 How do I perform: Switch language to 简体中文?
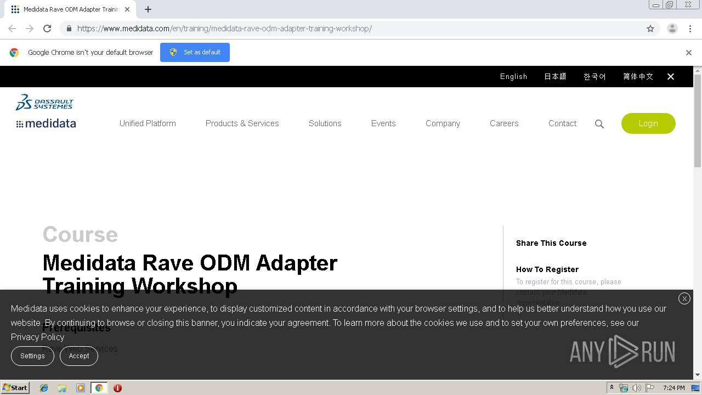(638, 77)
